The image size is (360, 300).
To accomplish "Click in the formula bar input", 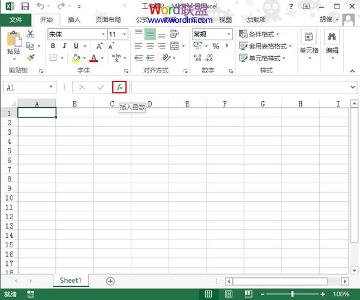I will point(240,87).
